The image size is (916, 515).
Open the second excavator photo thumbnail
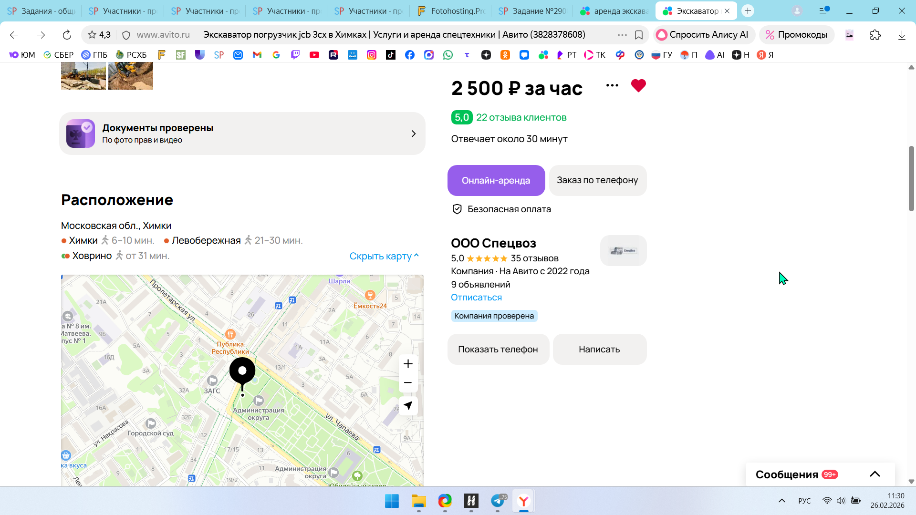[x=130, y=75]
